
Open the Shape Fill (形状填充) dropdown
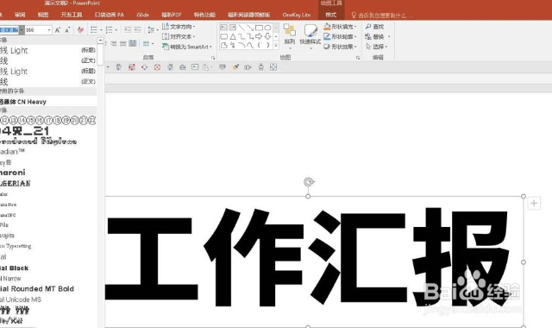point(340,27)
